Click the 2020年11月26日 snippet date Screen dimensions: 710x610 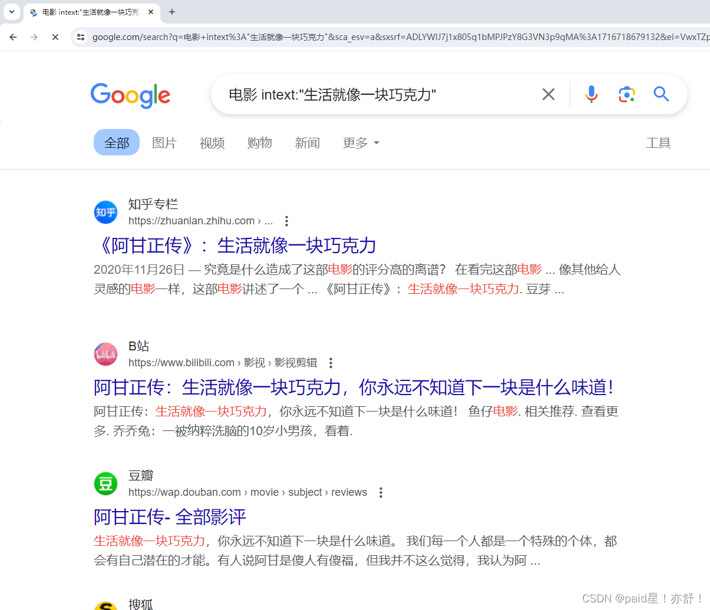tap(139, 270)
